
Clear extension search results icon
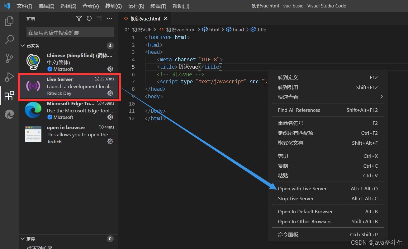[x=99, y=19]
